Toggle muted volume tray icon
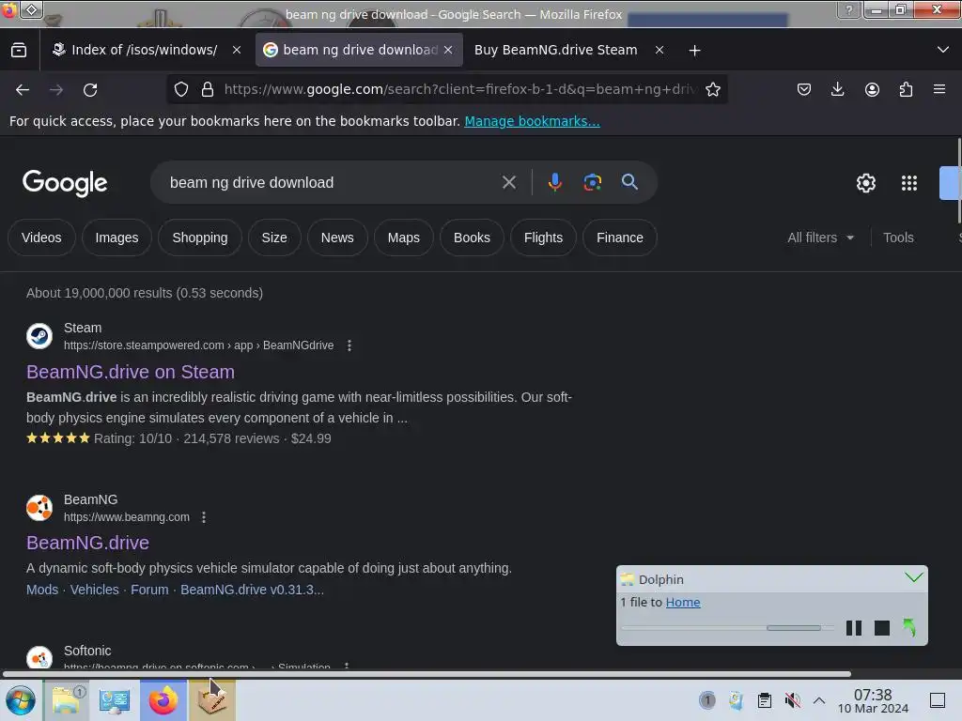The width and height of the screenshot is (962, 721). click(793, 700)
